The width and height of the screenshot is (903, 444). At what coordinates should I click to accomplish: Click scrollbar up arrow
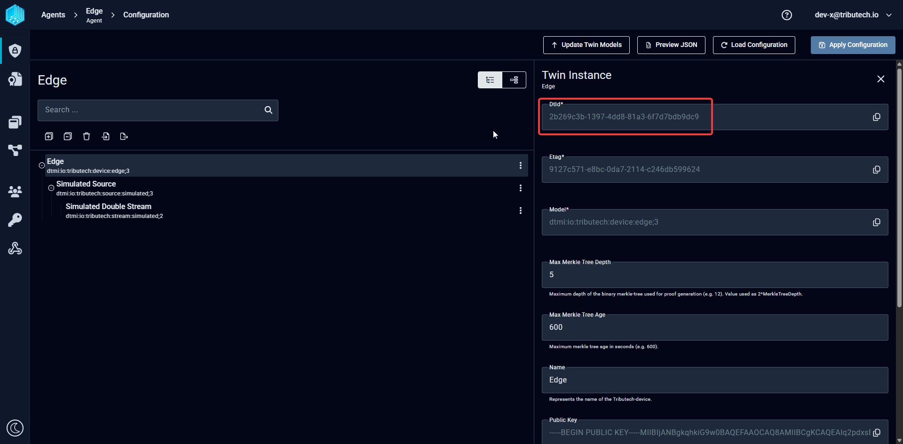899,64
